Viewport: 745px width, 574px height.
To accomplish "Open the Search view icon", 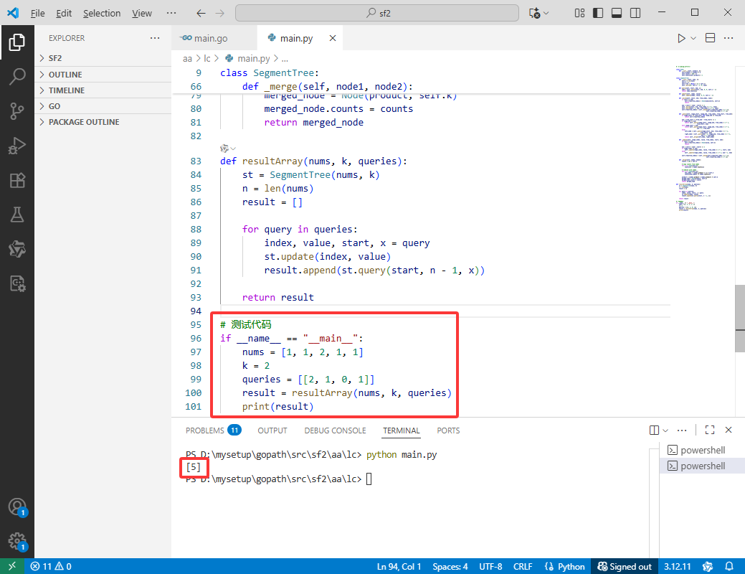I will tap(17, 76).
